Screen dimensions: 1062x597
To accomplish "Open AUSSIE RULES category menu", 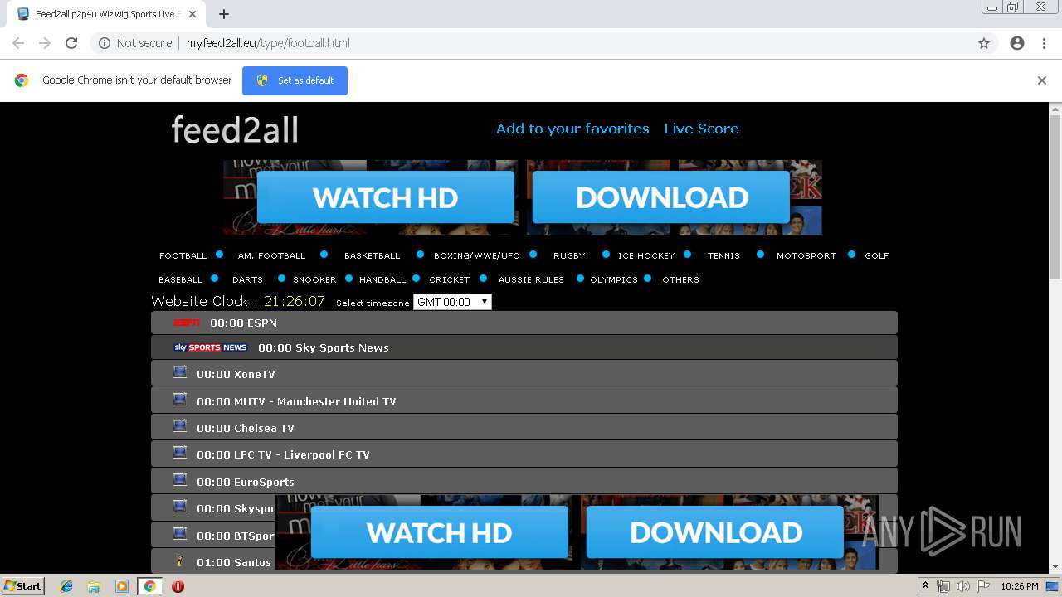I will [531, 279].
